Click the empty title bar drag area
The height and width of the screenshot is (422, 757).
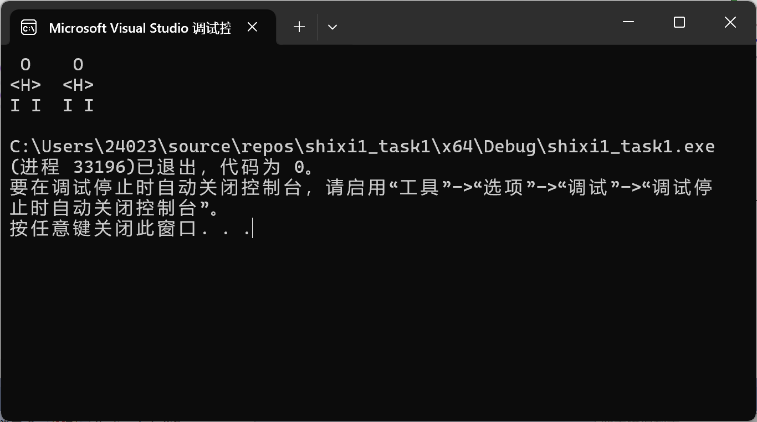(471, 22)
